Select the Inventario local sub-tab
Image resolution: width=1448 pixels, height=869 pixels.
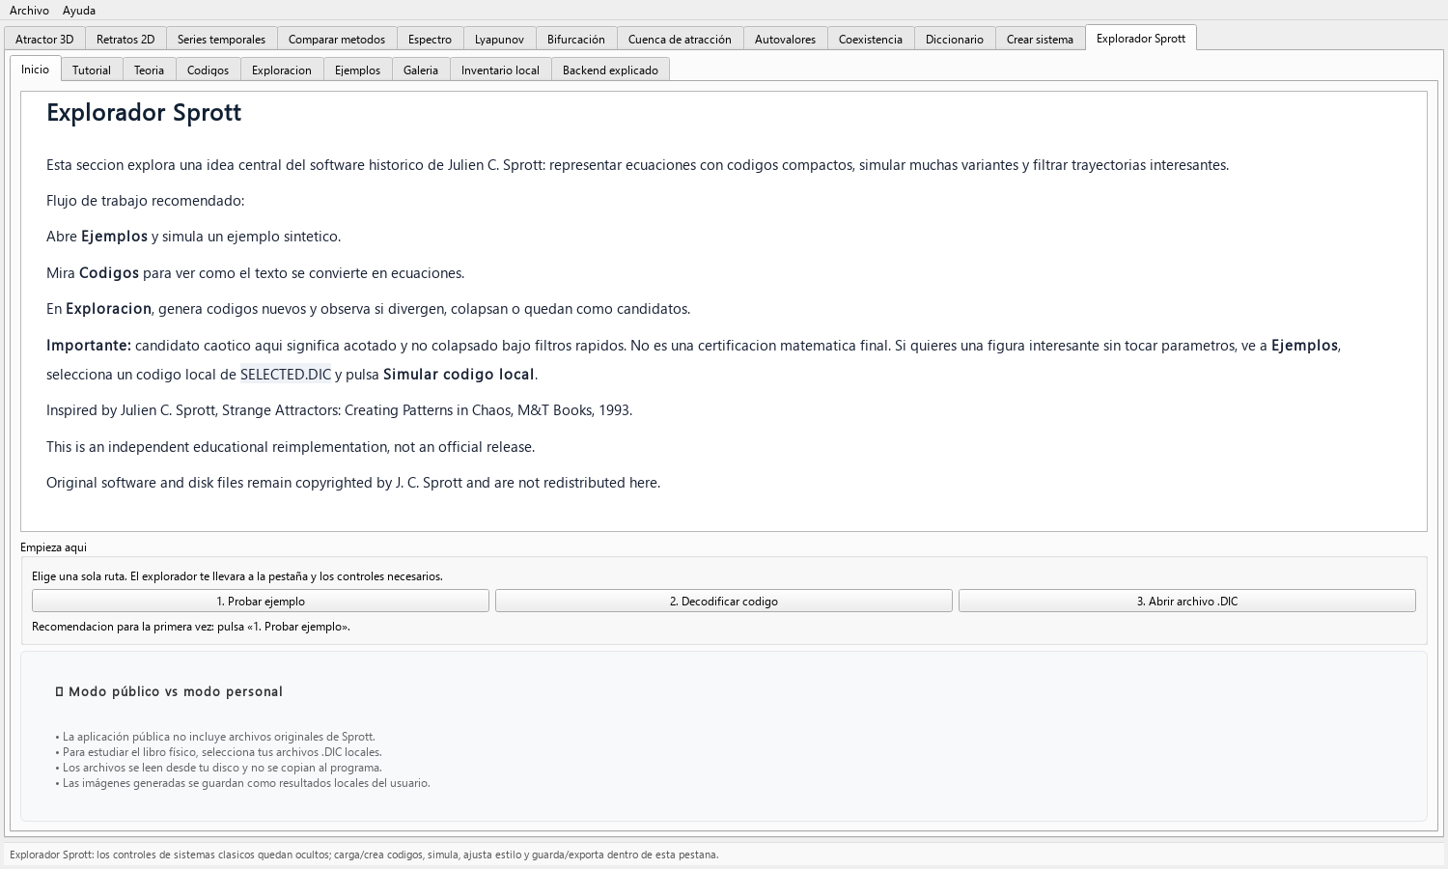pyautogui.click(x=500, y=70)
